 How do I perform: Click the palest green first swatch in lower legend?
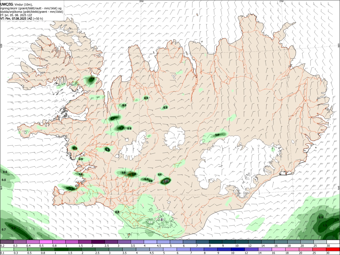click(x=7, y=249)
